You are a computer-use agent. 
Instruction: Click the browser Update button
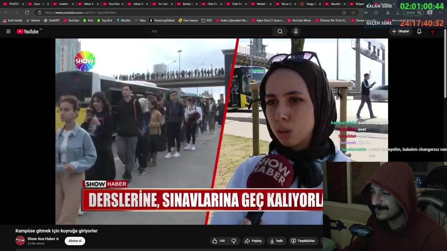[x=414, y=13]
